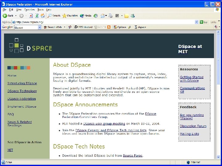Open the Back button history dropdown arrow
222x166 pixels.
click(16, 16)
